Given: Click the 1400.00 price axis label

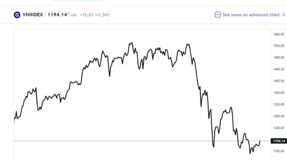Looking at the screenshot, I should [279, 81].
